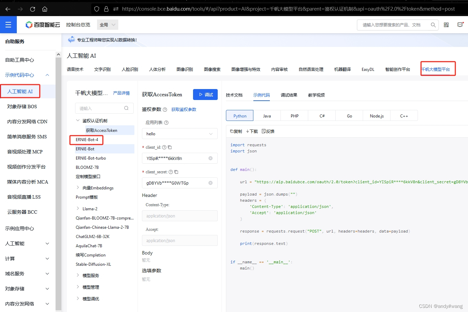Select the Go code language tab
Viewport: 468px width, 312px height.
pos(349,116)
